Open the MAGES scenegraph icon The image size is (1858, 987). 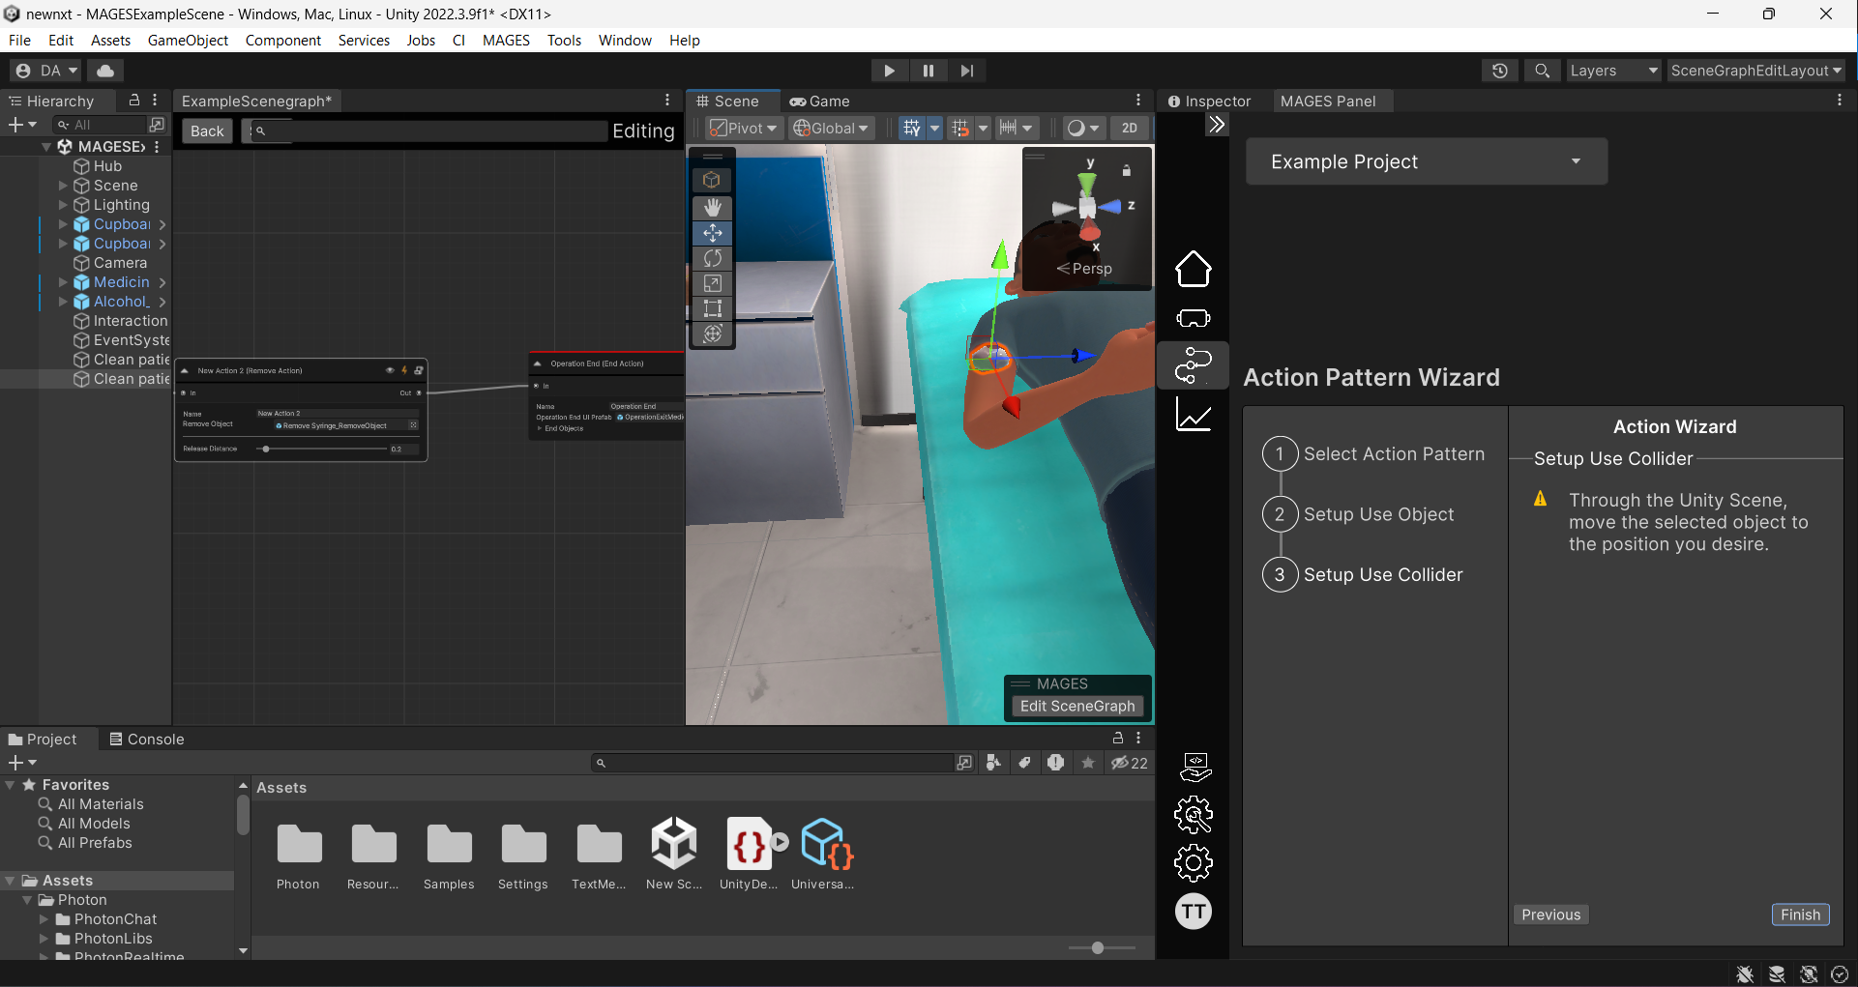[1193, 365]
